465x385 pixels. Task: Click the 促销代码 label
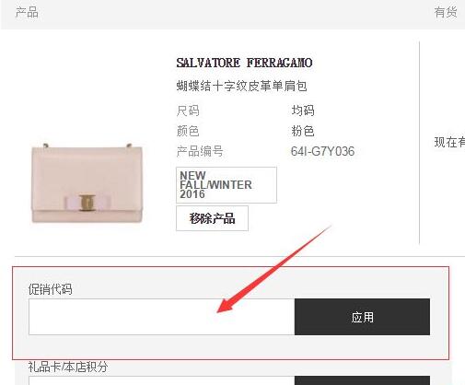51,289
